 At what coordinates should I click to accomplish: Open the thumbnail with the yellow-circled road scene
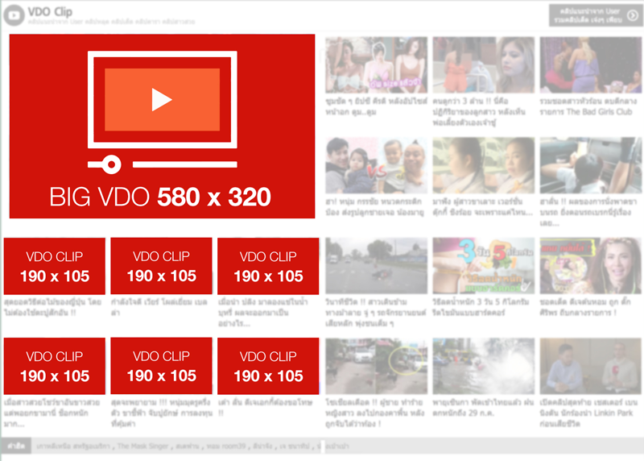[x=376, y=366]
